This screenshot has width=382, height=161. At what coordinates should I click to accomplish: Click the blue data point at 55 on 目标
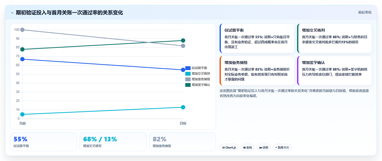183,70
